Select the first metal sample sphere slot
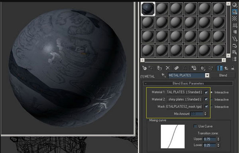Screen dimensions: 239x153 (148, 9)
